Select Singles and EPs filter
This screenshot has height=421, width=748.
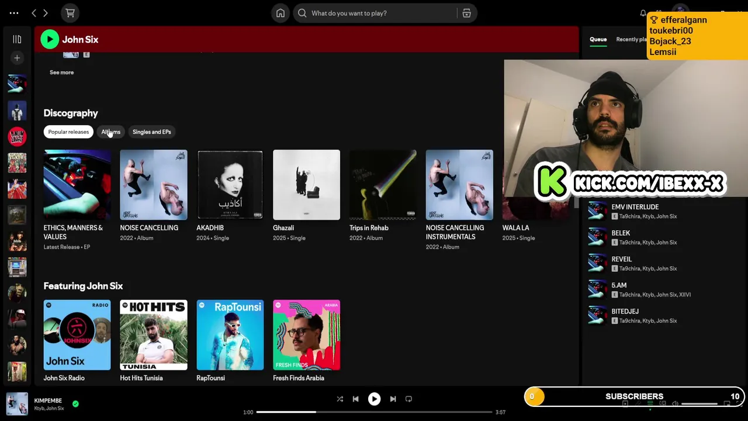pos(152,132)
